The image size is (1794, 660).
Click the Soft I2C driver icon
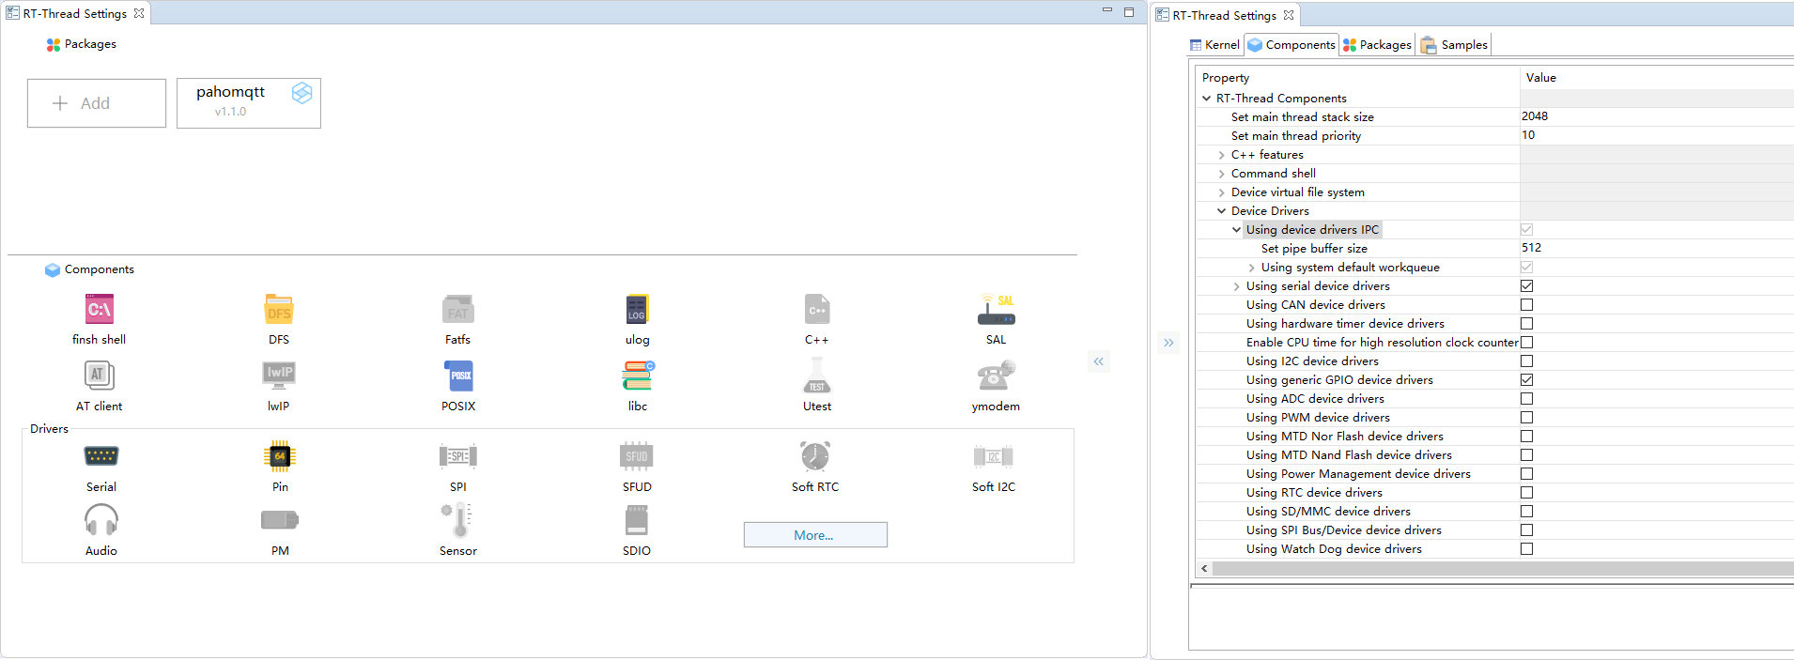[994, 456]
